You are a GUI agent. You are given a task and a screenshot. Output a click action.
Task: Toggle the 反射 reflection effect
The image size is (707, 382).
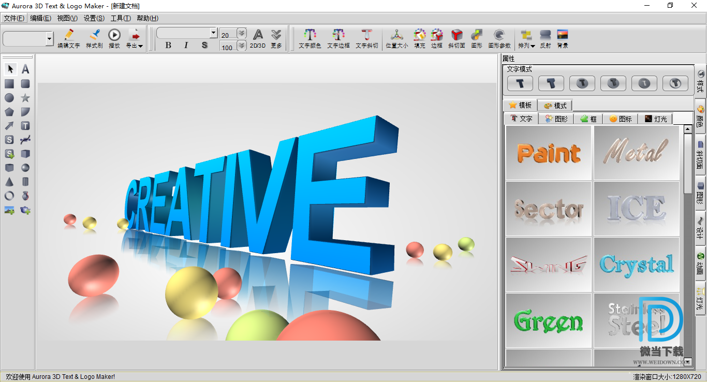pos(546,39)
